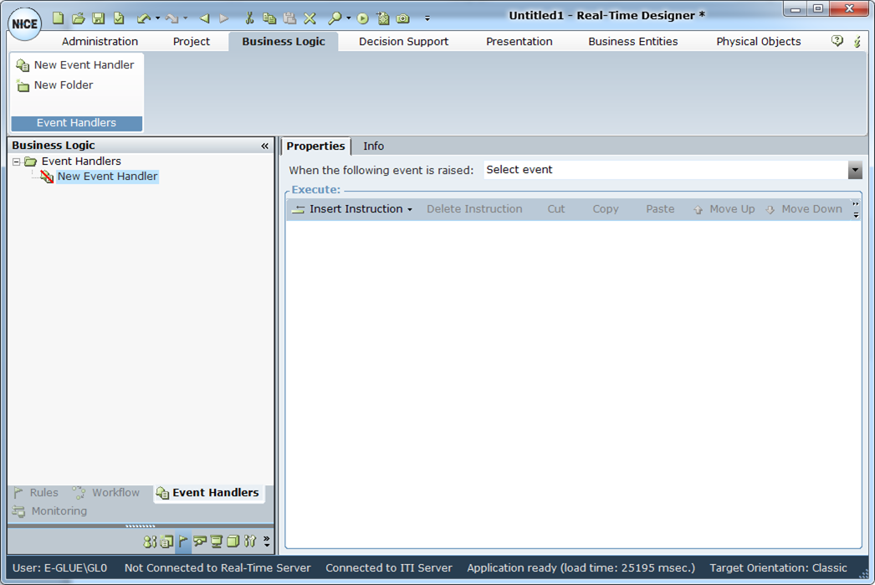Select New Event Handler tree node

click(107, 177)
